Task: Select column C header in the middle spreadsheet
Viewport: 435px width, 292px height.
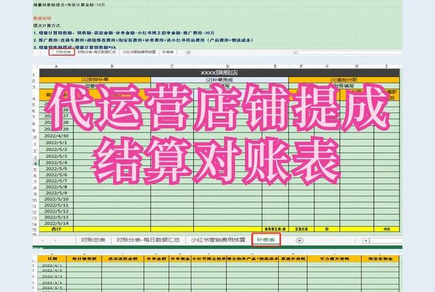Action: [x=172, y=66]
